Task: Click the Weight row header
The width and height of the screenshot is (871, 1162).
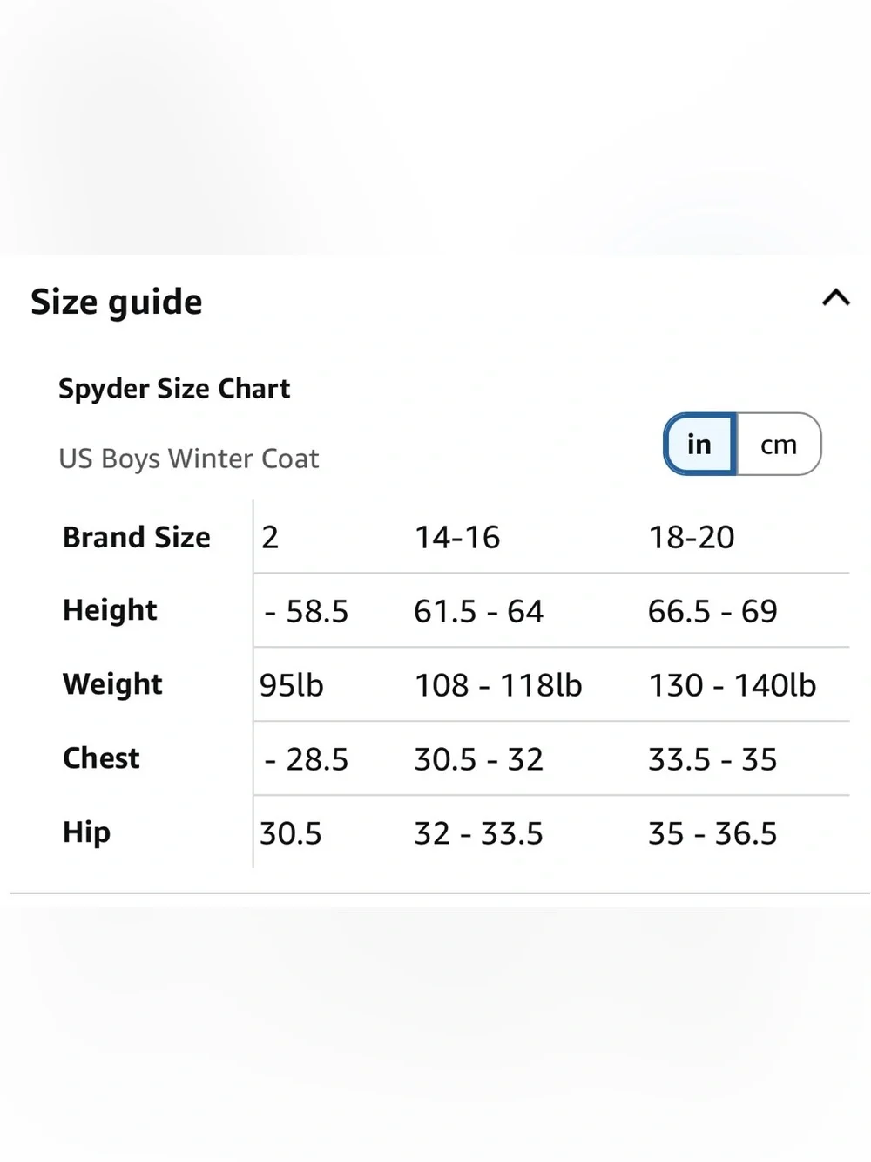Action: 112,684
